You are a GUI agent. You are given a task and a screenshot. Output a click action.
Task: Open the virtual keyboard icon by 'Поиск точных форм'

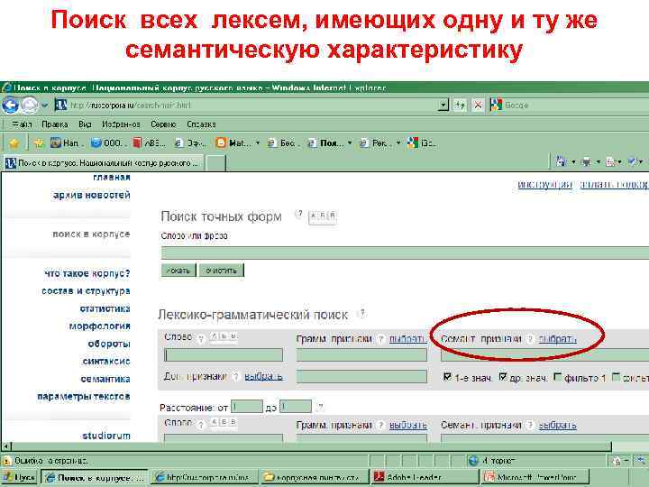[x=323, y=216]
